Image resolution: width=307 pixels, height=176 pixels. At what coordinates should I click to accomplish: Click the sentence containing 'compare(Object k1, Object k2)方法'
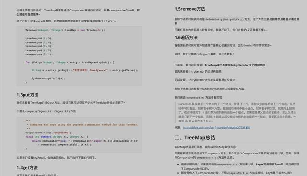tap(46, 111)
